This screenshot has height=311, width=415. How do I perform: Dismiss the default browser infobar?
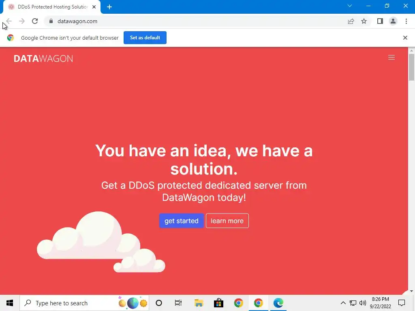[405, 38]
